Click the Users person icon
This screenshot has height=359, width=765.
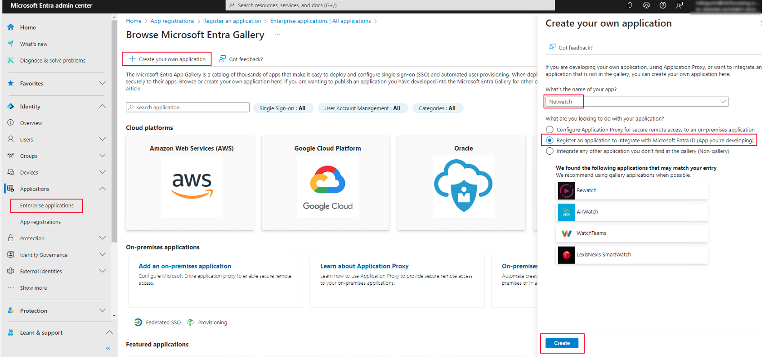point(11,139)
